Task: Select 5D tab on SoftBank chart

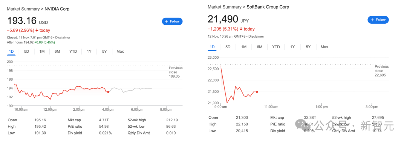Action: click(228, 47)
